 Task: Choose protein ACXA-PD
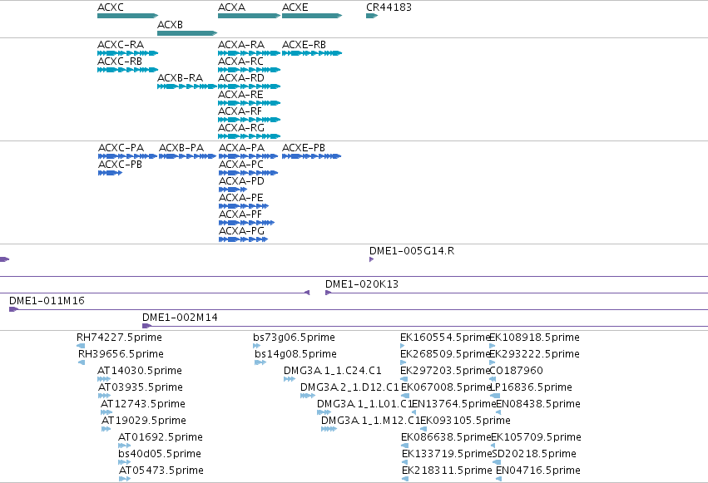click(233, 190)
